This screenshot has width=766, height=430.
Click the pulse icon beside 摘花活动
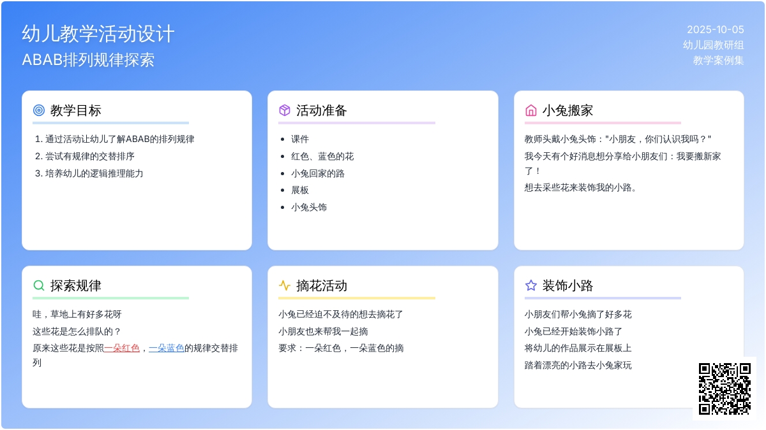(x=285, y=285)
